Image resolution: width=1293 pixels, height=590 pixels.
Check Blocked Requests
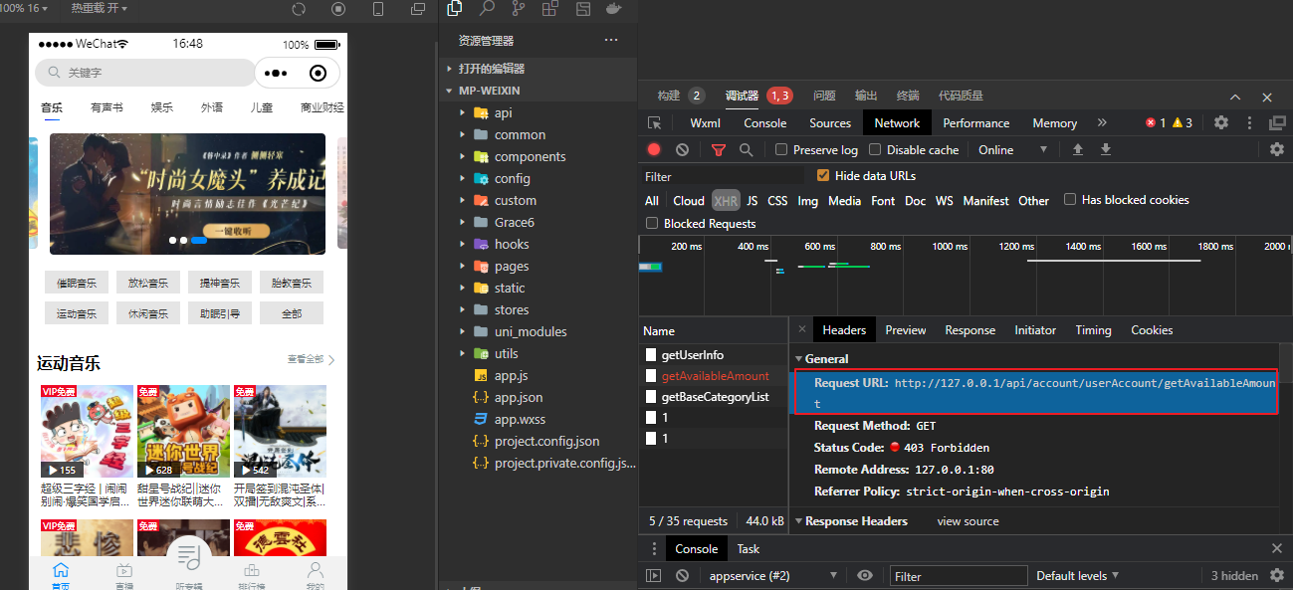coord(652,224)
